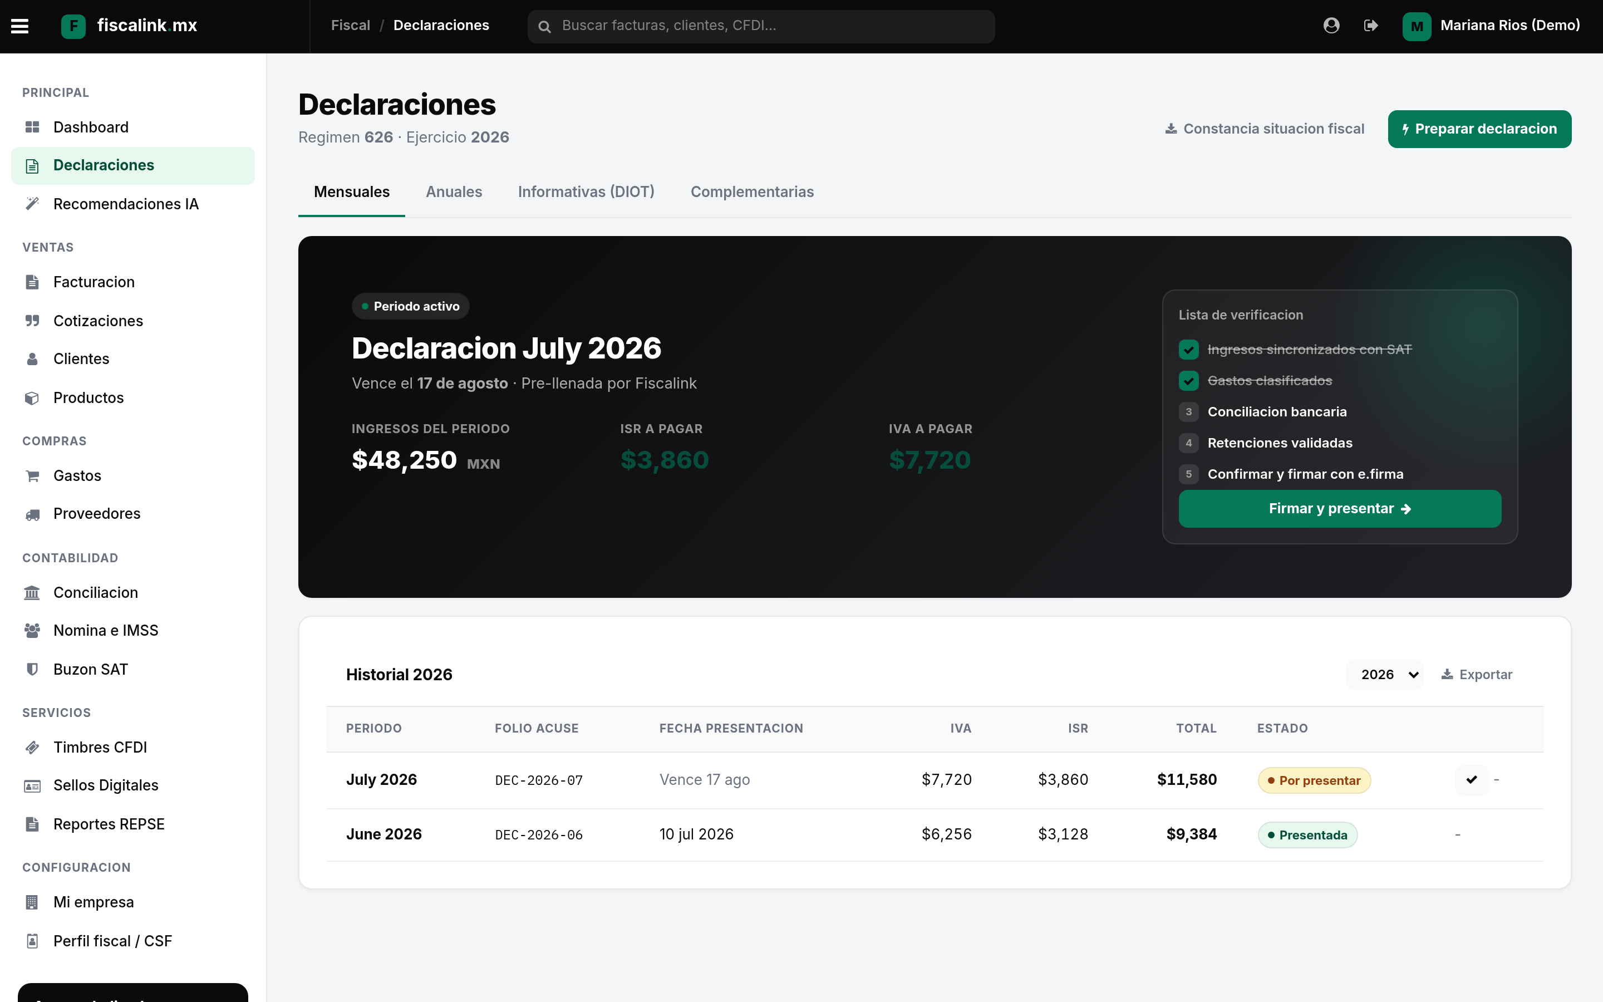
Task: Open the hamburger menu icon
Action: tap(20, 26)
